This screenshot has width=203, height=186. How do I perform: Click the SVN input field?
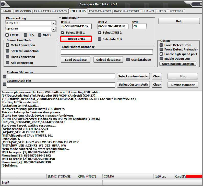click(x=139, y=26)
